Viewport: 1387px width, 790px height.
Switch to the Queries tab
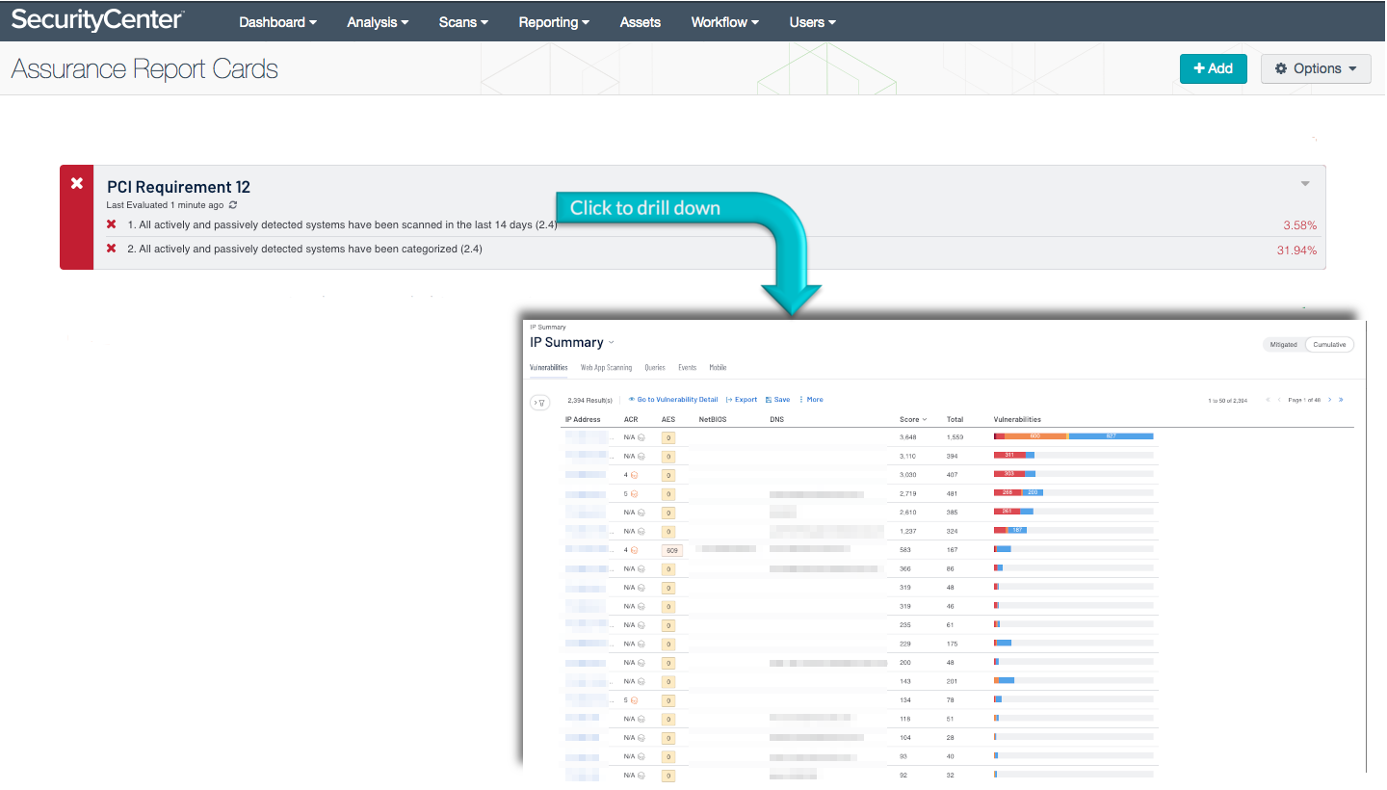pyautogui.click(x=655, y=367)
